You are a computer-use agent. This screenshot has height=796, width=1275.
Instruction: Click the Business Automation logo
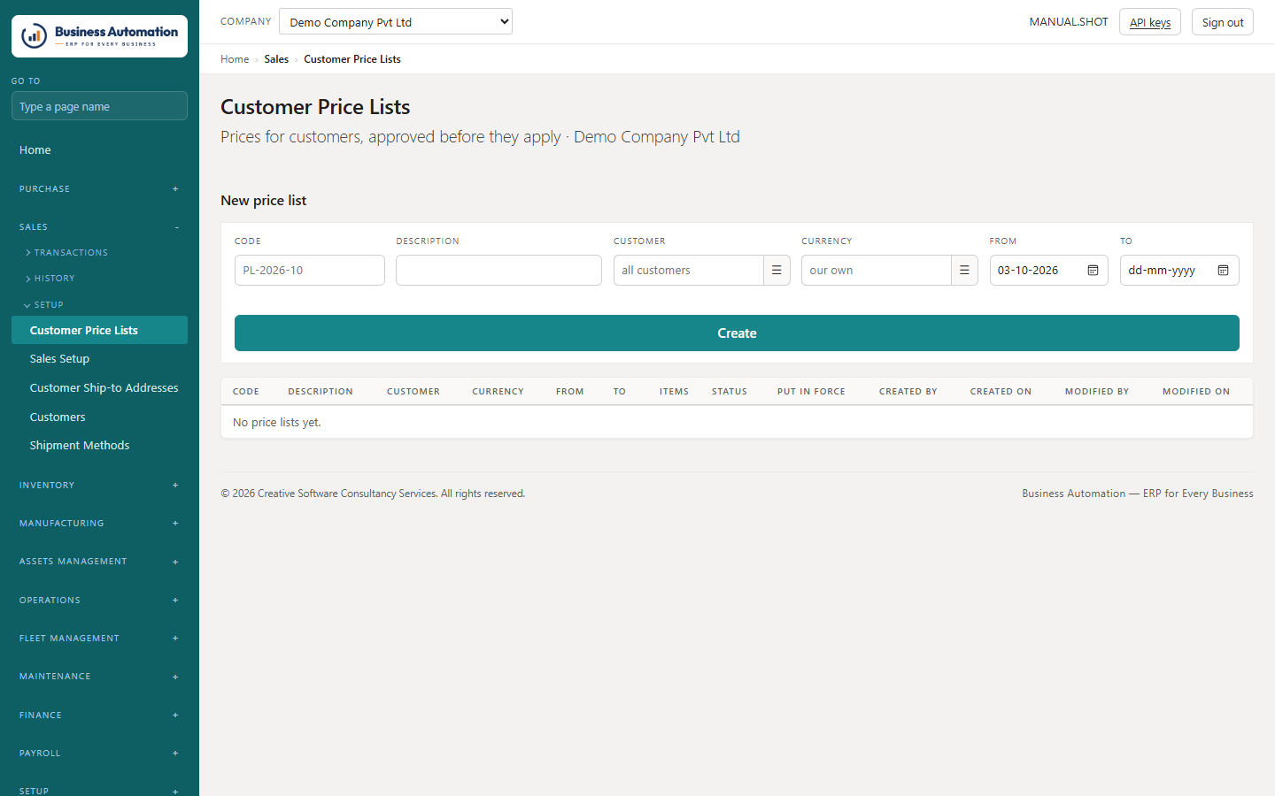pyautogui.click(x=99, y=36)
